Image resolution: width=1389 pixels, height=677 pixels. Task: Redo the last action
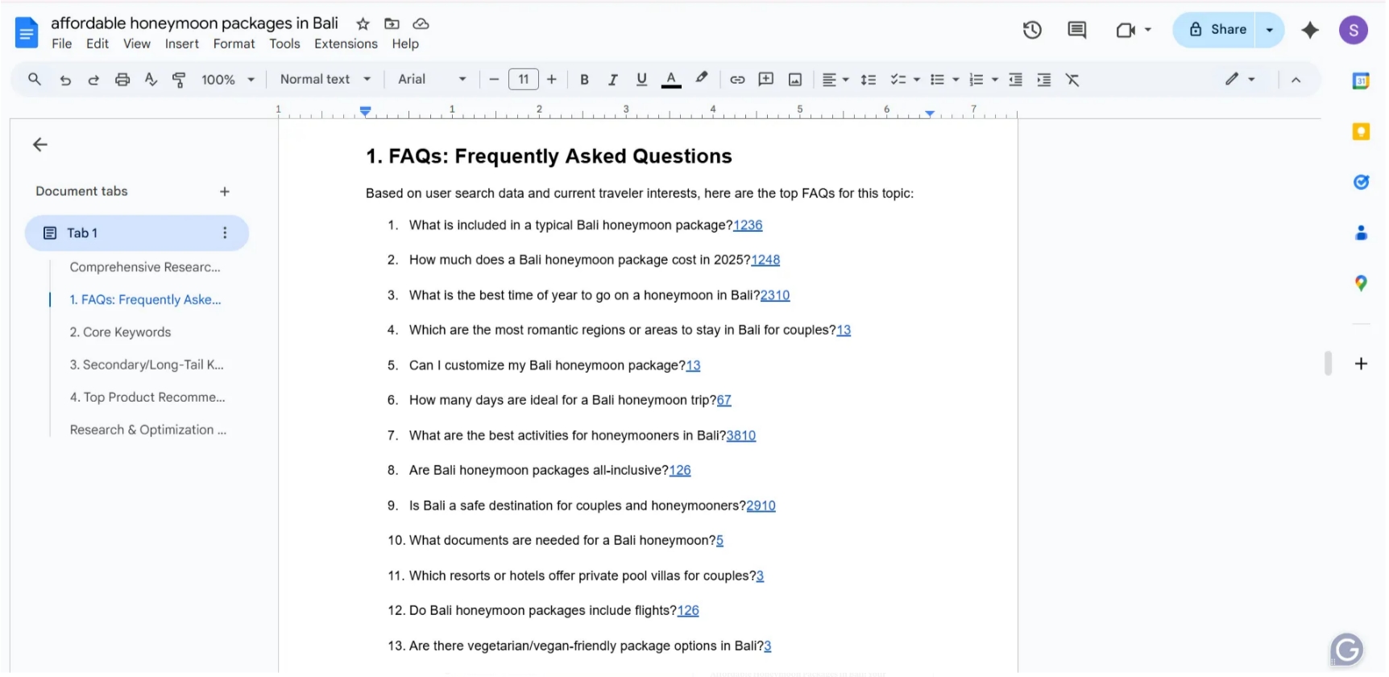pyautogui.click(x=93, y=79)
